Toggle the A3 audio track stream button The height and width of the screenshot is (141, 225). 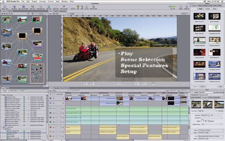click(50, 117)
